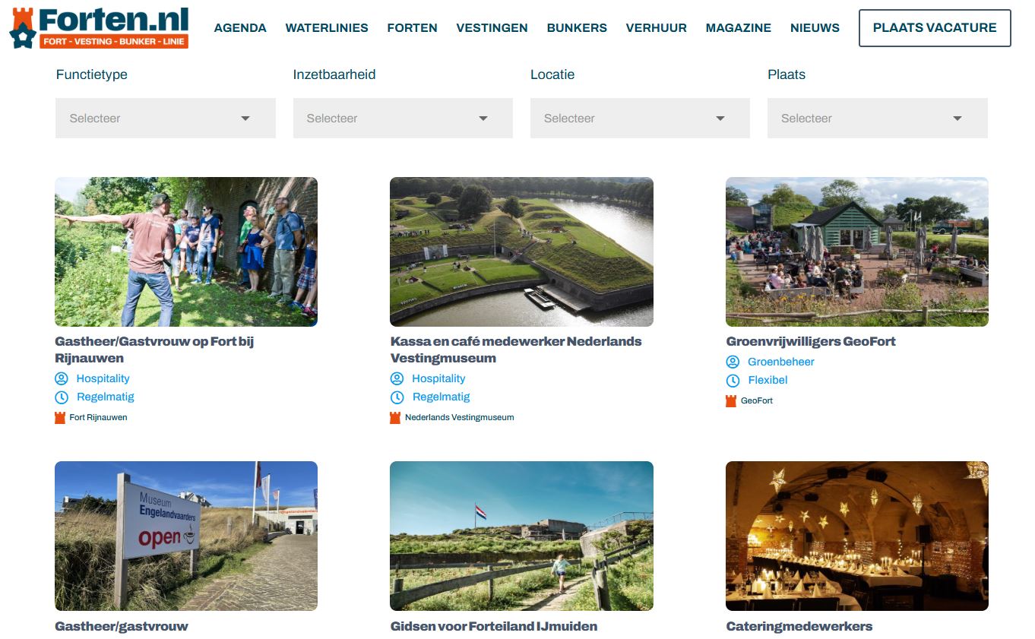This screenshot has width=1035, height=639.
Task: Click fort icon beside Nederlands Vestingmuseum
Action: pos(395,417)
